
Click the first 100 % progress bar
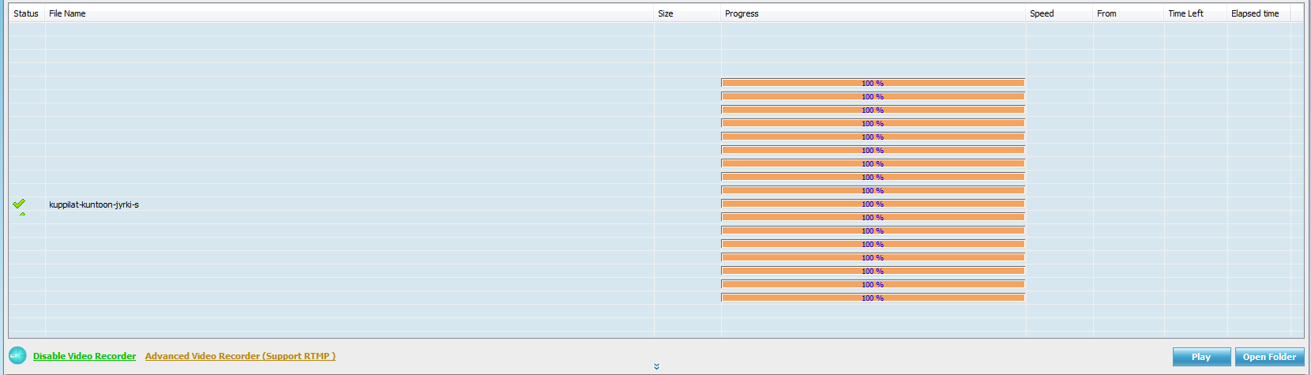[x=873, y=83]
